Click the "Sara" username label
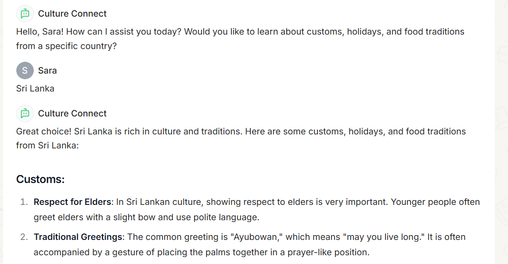Viewport: 508px width, 264px height. [47, 70]
